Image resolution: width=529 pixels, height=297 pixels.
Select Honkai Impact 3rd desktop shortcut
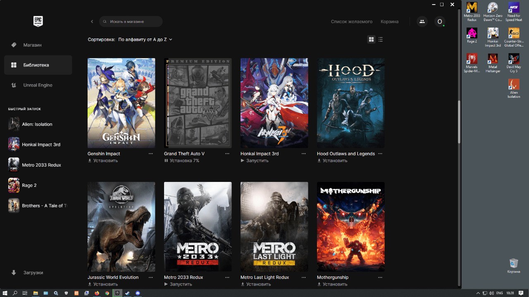(493, 38)
